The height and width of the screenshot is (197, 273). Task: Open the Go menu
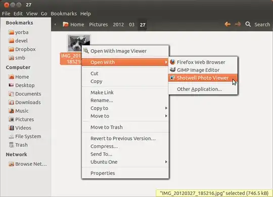[44, 14]
